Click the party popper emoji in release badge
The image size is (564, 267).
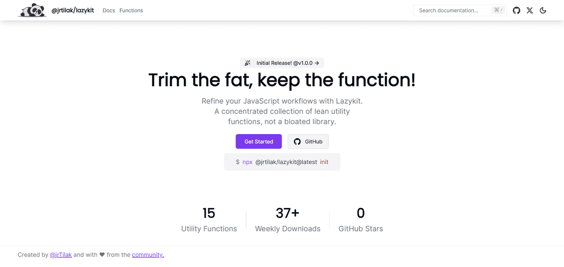coord(248,63)
